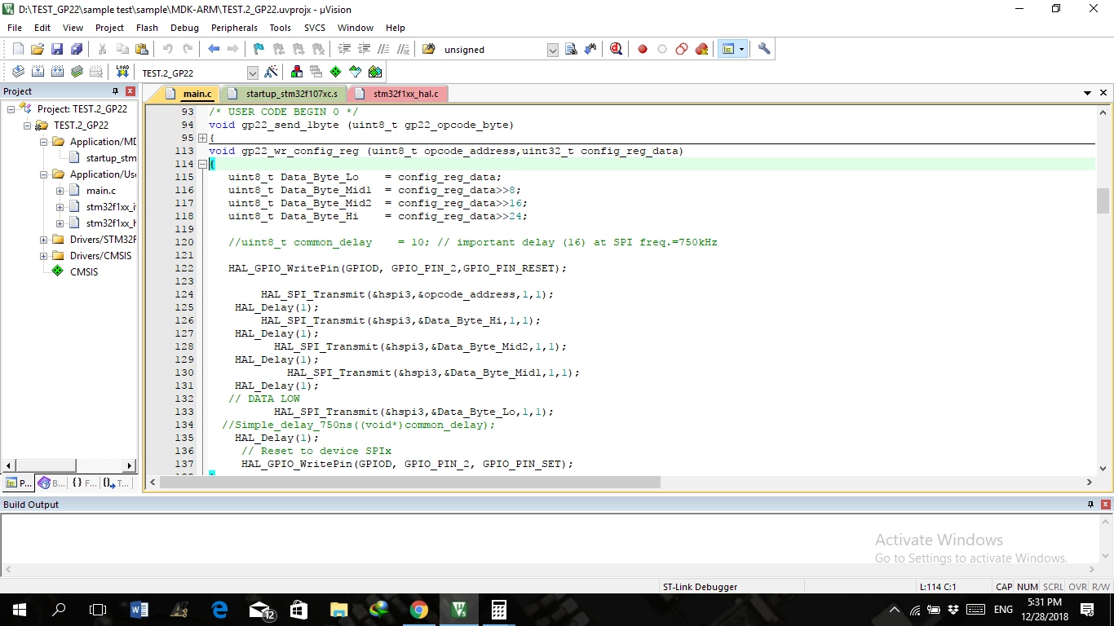Save all files with the Save All icon
Screen dimensions: 1114x626
pyautogui.click(x=77, y=49)
